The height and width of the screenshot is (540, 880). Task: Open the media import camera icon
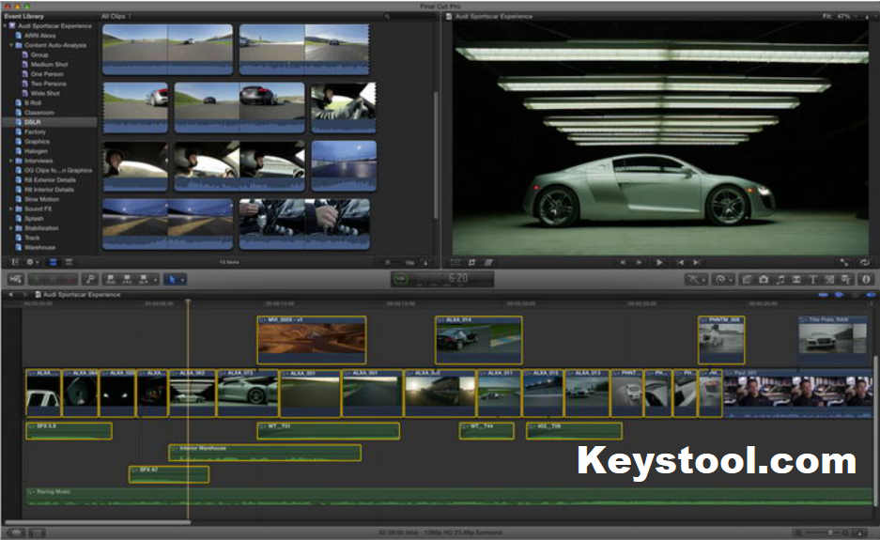coord(15,279)
